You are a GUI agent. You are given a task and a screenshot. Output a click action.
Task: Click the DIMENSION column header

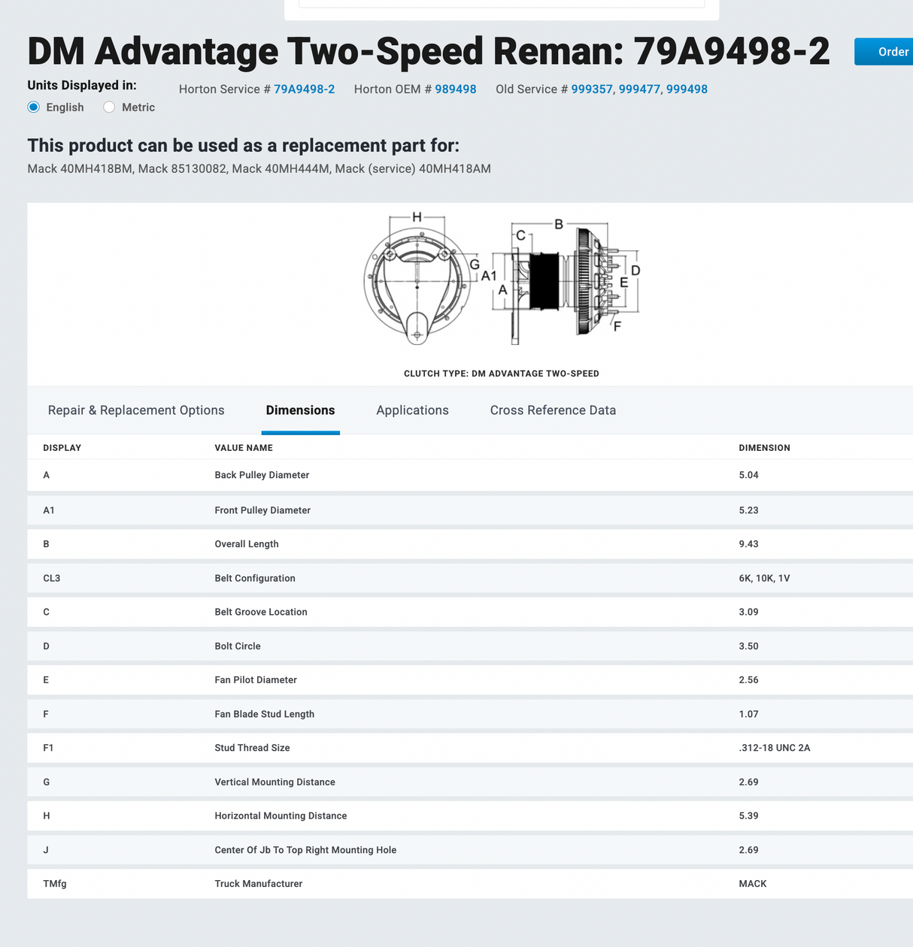(x=764, y=448)
